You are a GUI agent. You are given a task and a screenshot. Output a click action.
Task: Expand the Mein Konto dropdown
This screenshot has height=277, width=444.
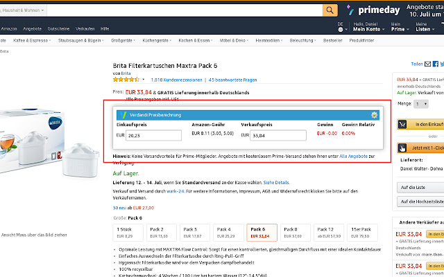(368, 29)
